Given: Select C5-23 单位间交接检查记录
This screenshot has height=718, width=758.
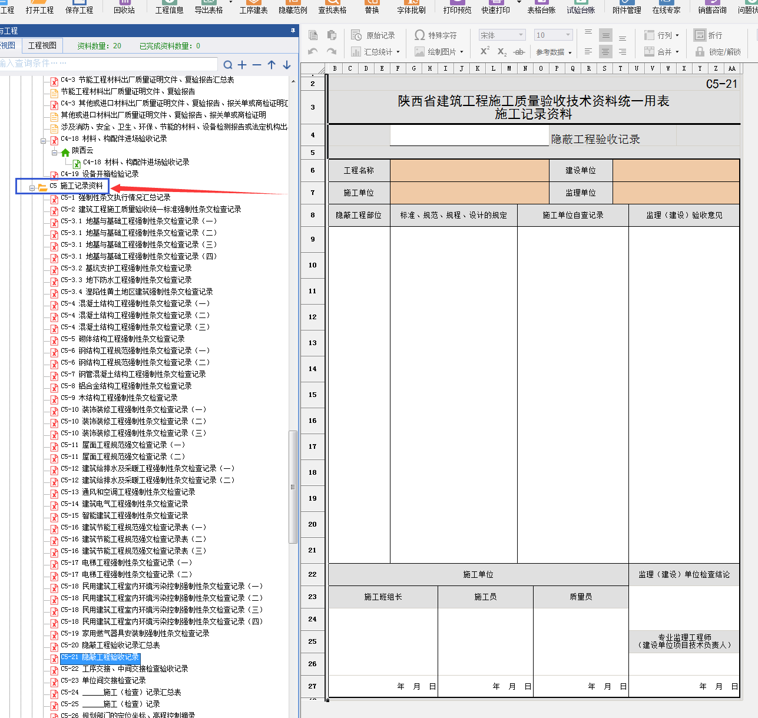Looking at the screenshot, I should click(x=103, y=680).
